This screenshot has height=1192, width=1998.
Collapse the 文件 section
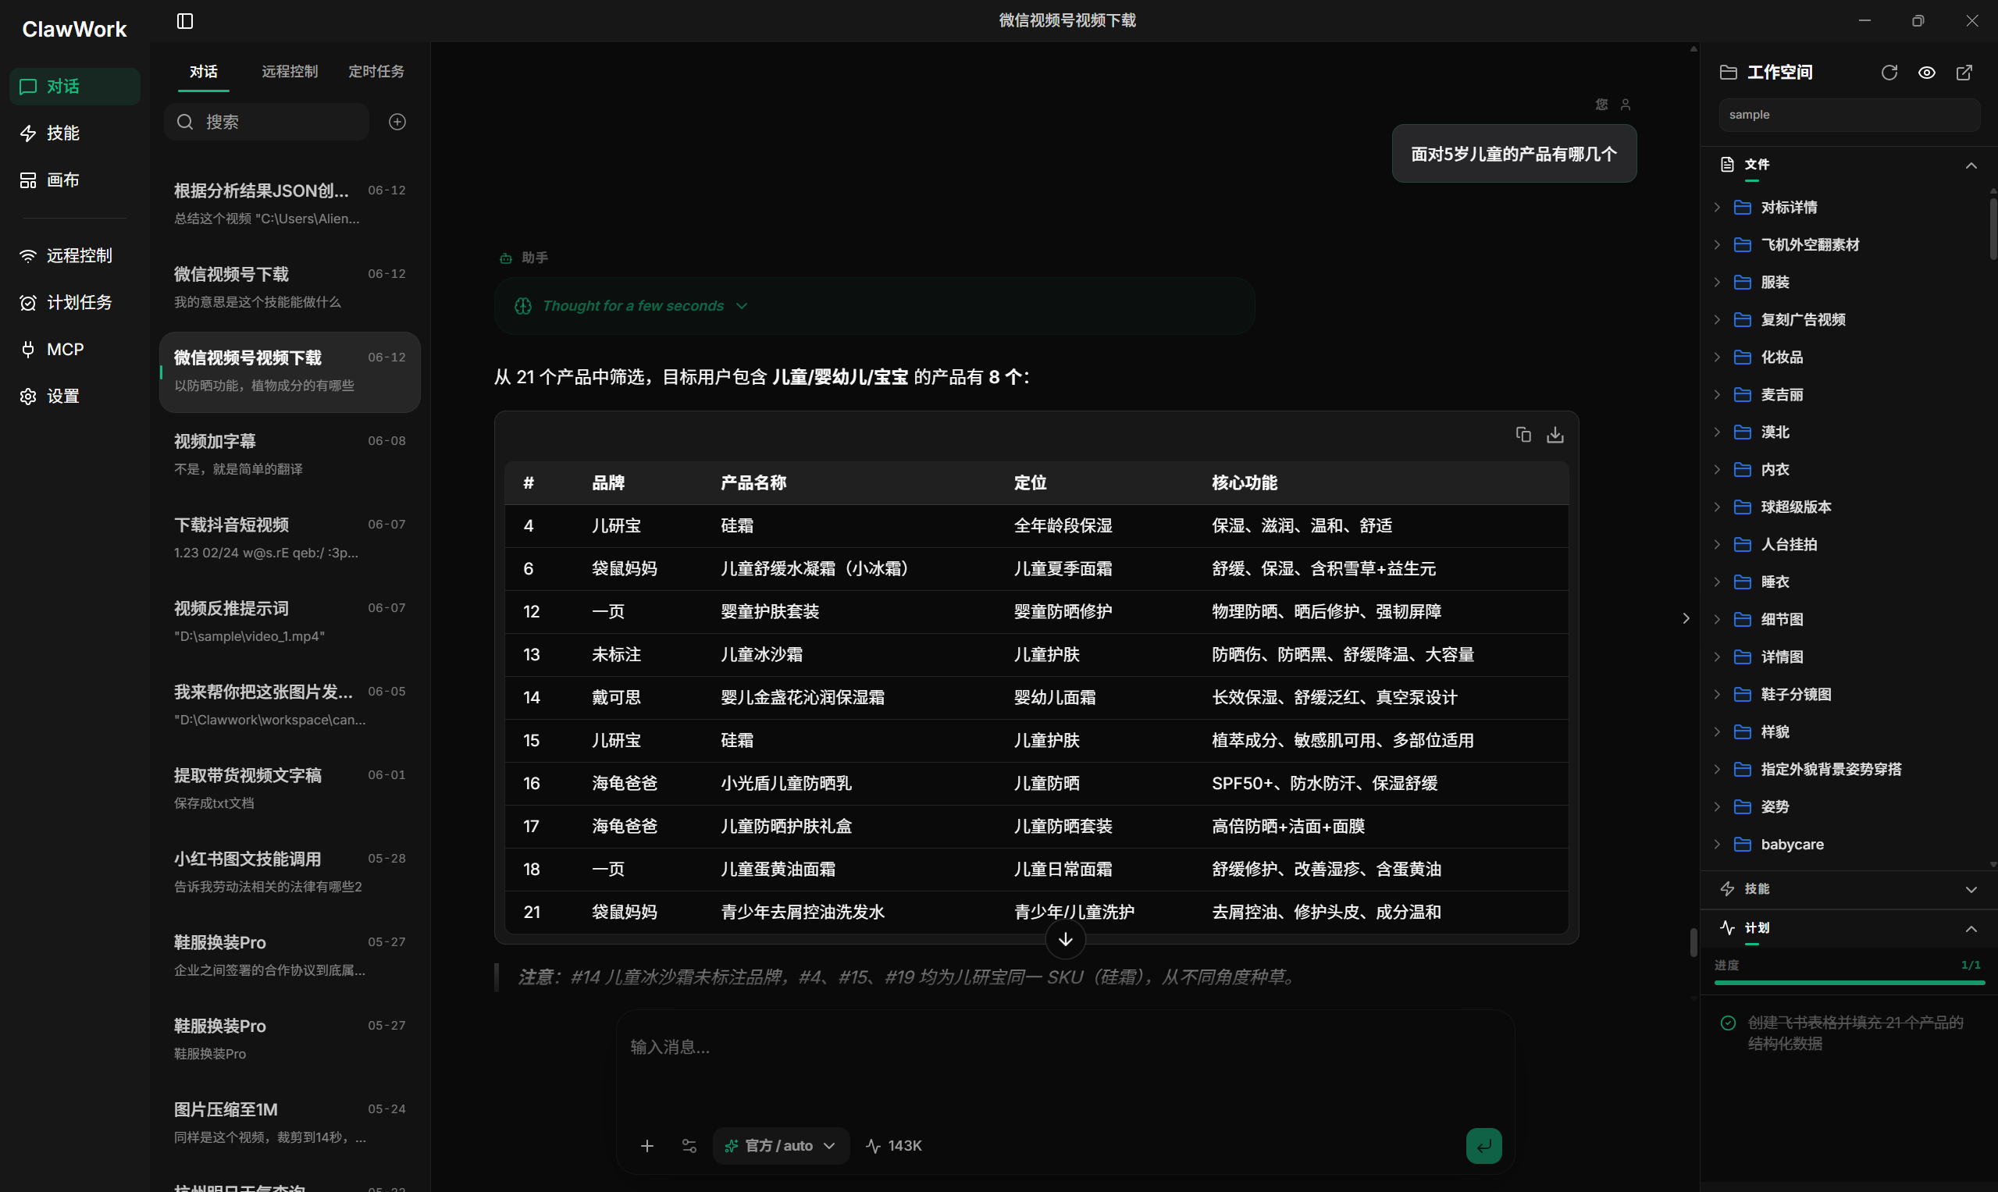[x=1970, y=165]
